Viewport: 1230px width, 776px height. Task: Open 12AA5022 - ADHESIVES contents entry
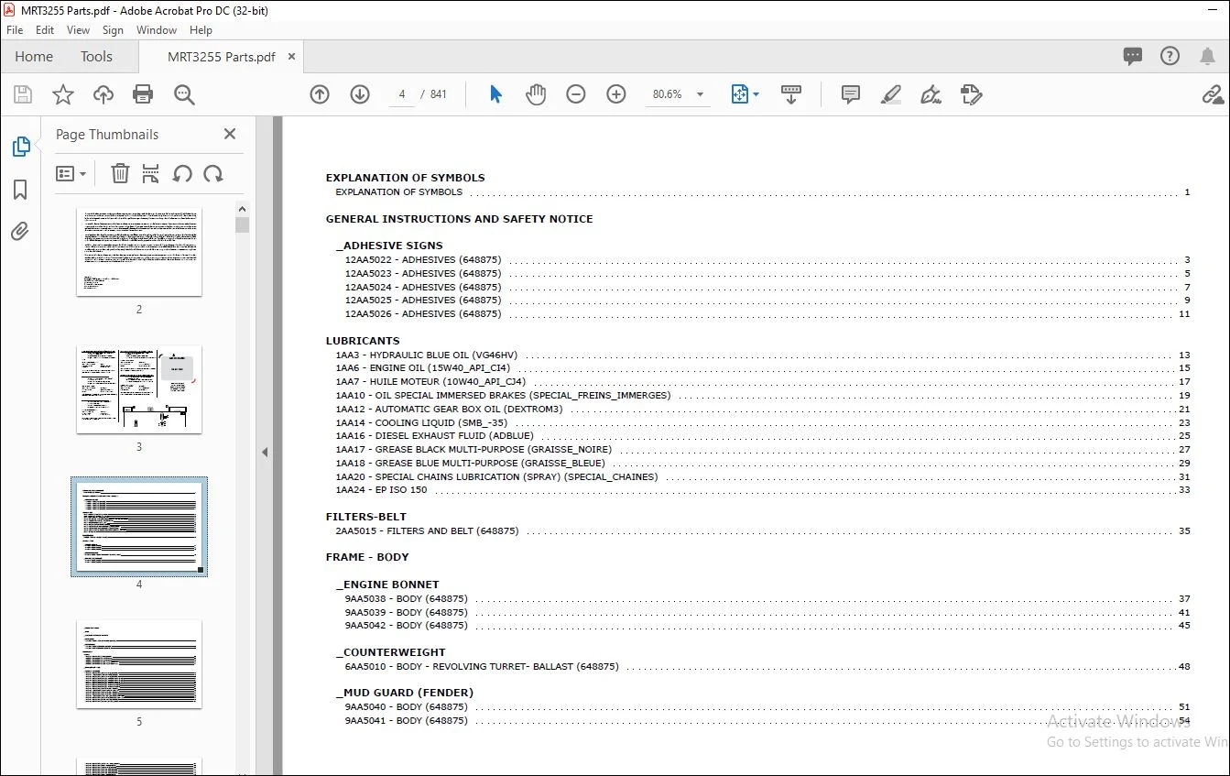coord(767,260)
